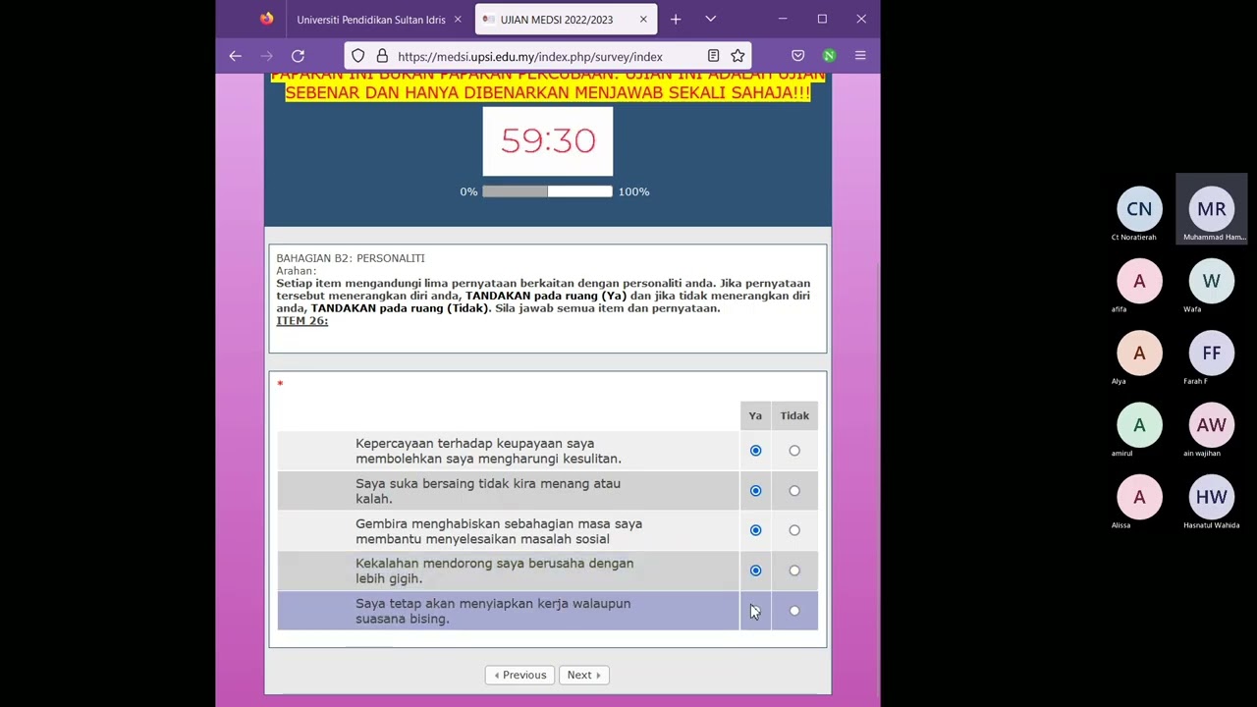Screen dimensions: 1257x707
Task: Open Firefox application menu
Action: click(860, 56)
